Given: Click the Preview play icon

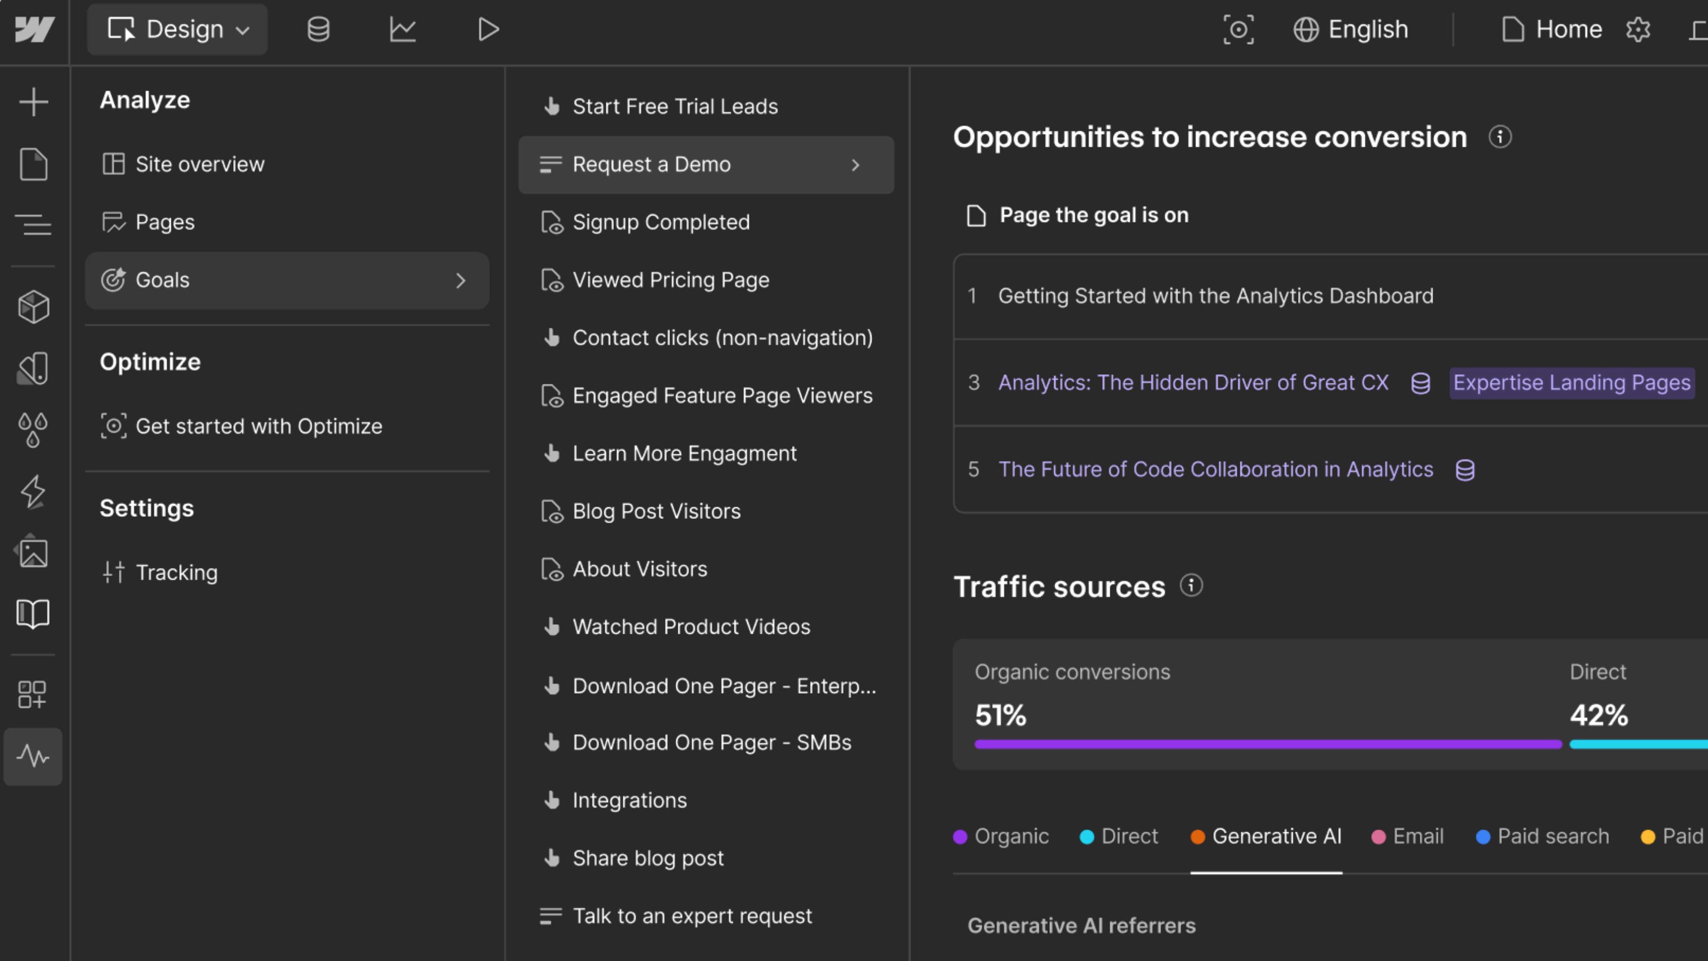Looking at the screenshot, I should [488, 29].
